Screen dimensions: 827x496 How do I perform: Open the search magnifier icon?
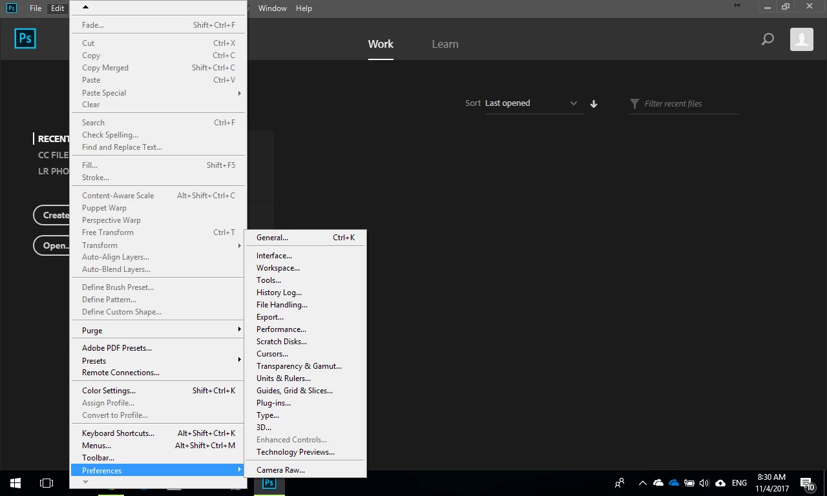(768, 39)
